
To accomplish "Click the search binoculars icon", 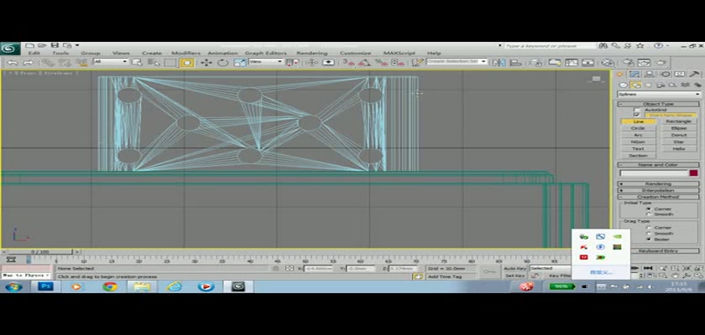I will pyautogui.click(x=603, y=46).
